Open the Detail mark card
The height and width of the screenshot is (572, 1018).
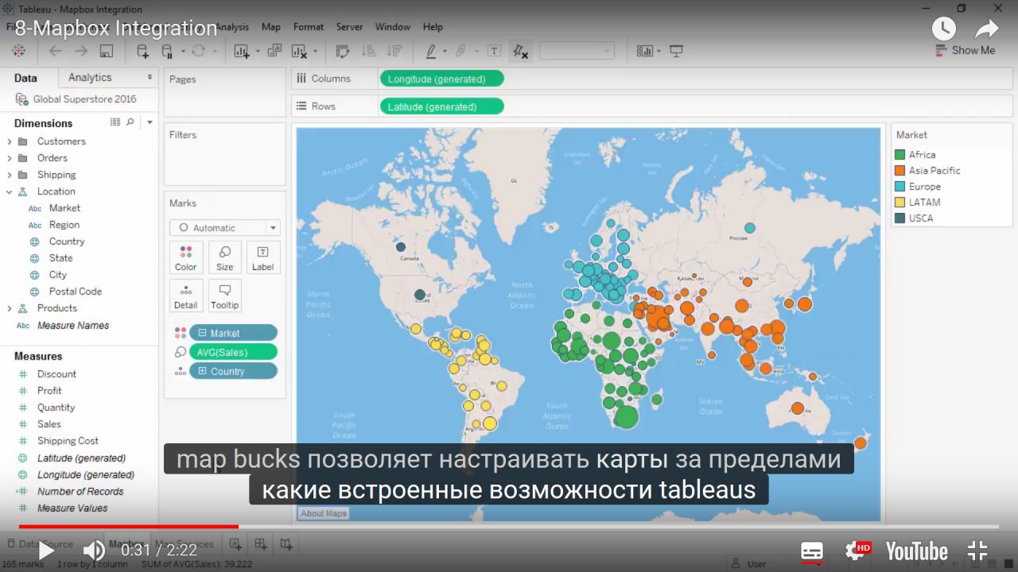[x=185, y=296]
